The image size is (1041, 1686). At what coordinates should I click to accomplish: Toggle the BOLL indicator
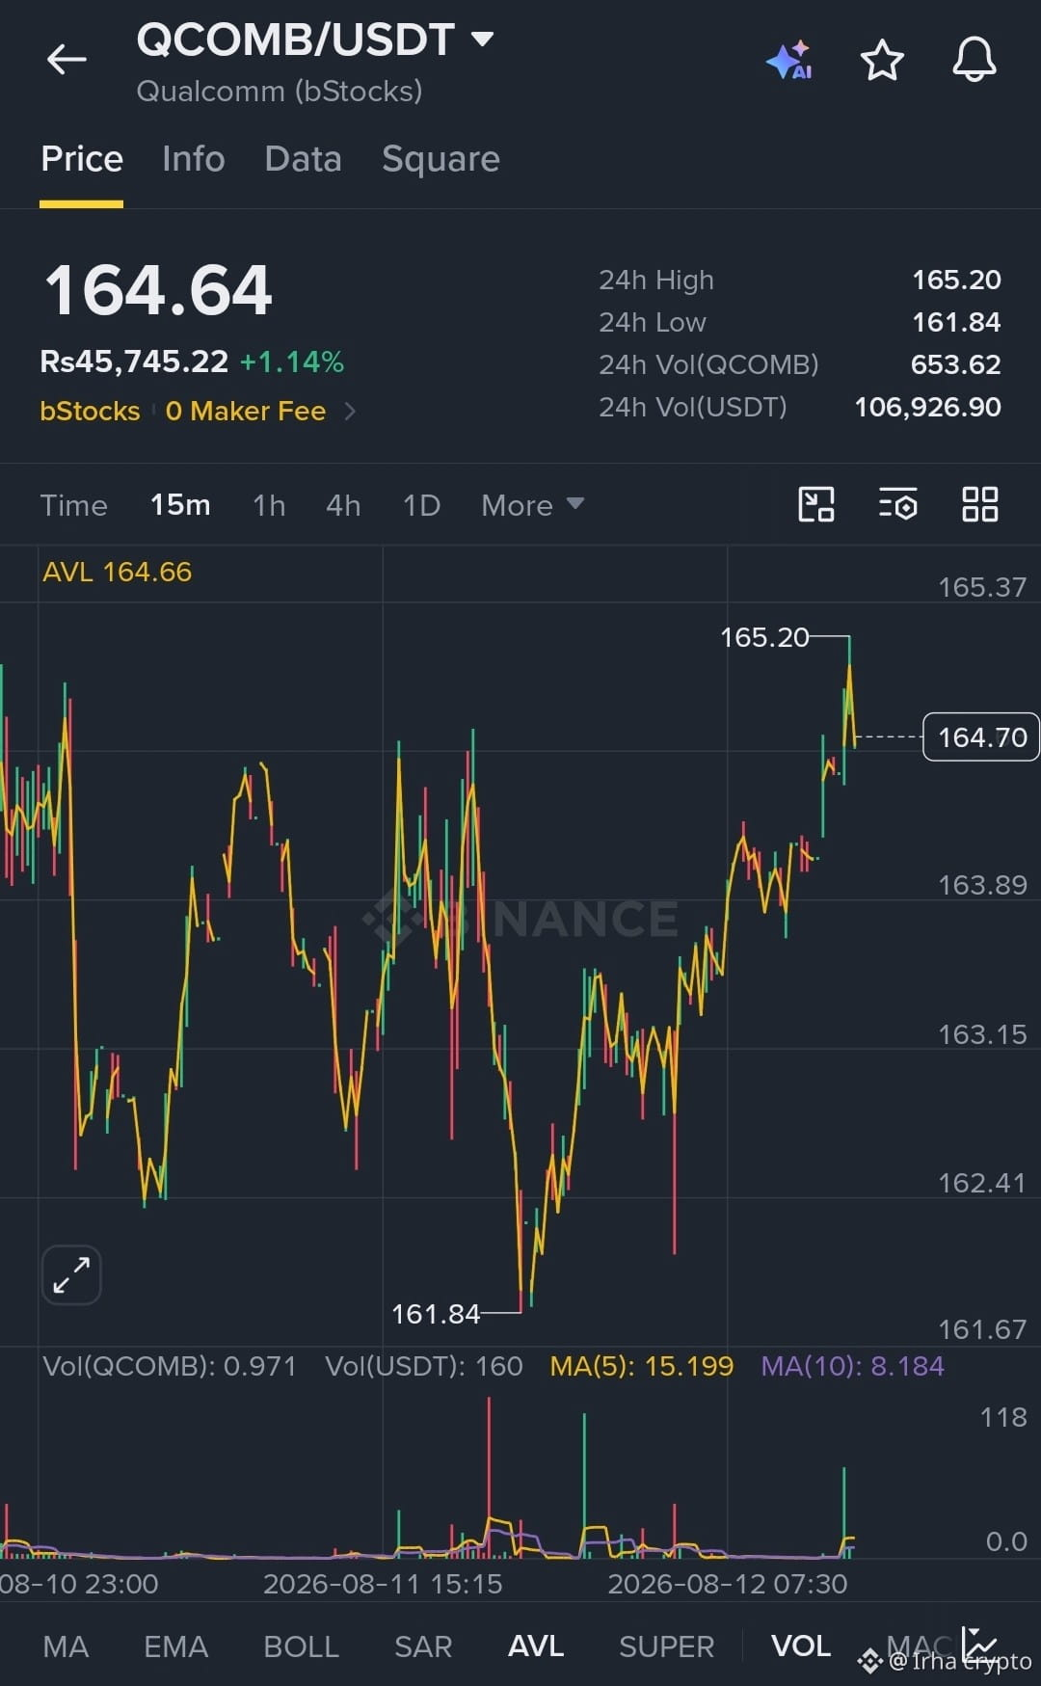click(x=301, y=1646)
